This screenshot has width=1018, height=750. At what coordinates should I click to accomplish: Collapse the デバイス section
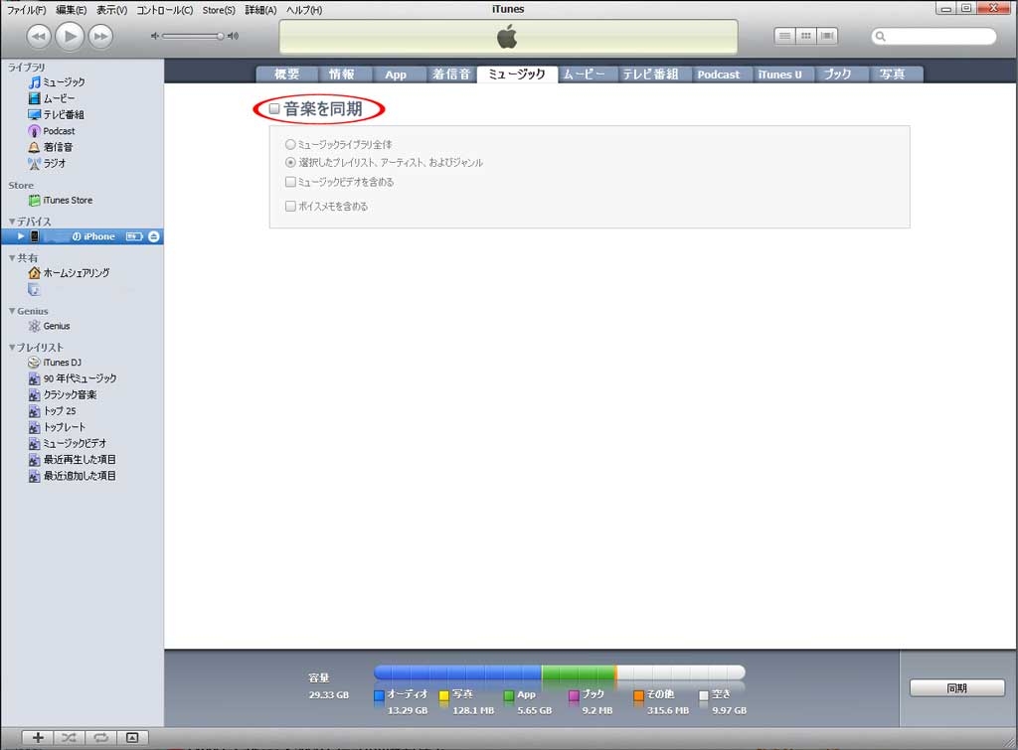click(x=12, y=222)
